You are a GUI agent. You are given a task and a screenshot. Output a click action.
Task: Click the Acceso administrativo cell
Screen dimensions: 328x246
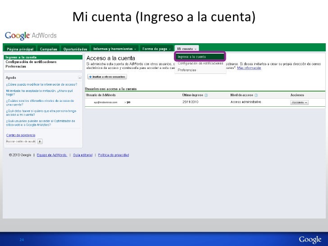click(x=246, y=102)
